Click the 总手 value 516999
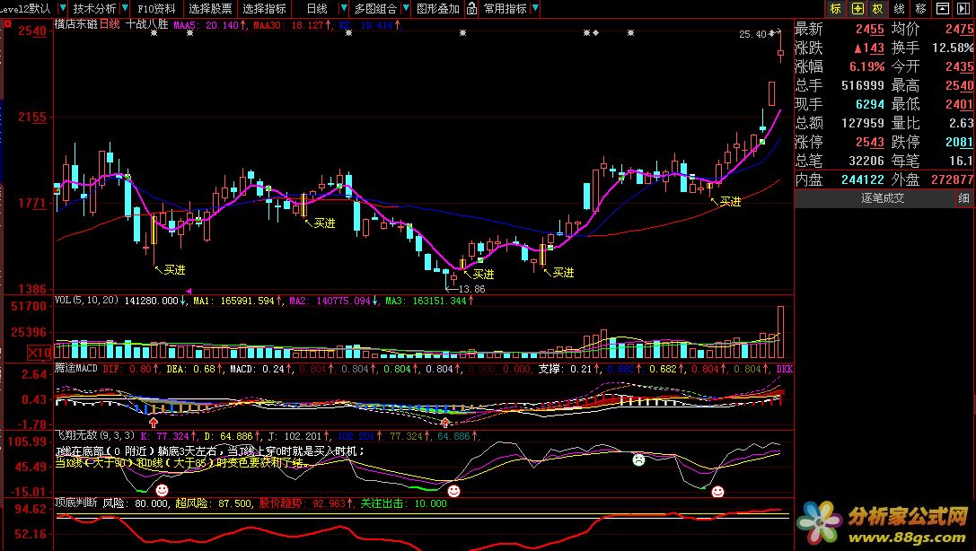Image resolution: width=976 pixels, height=551 pixels. pyautogui.click(x=863, y=85)
